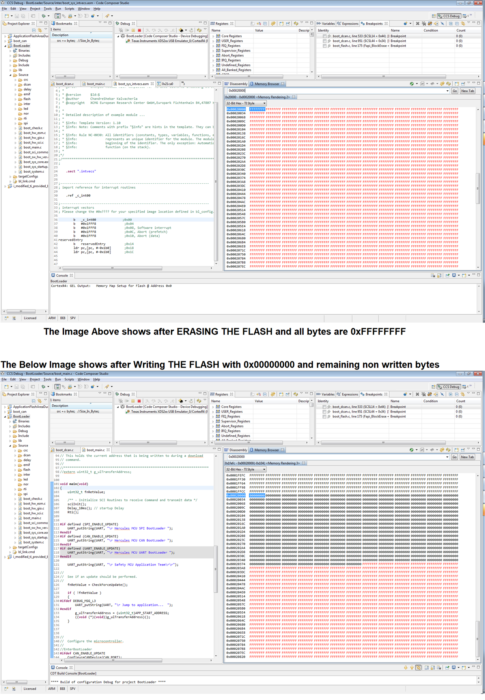Click the Debug bug icon in lower main toolbar
This screenshot has width=485, height=700.
tap(44, 387)
